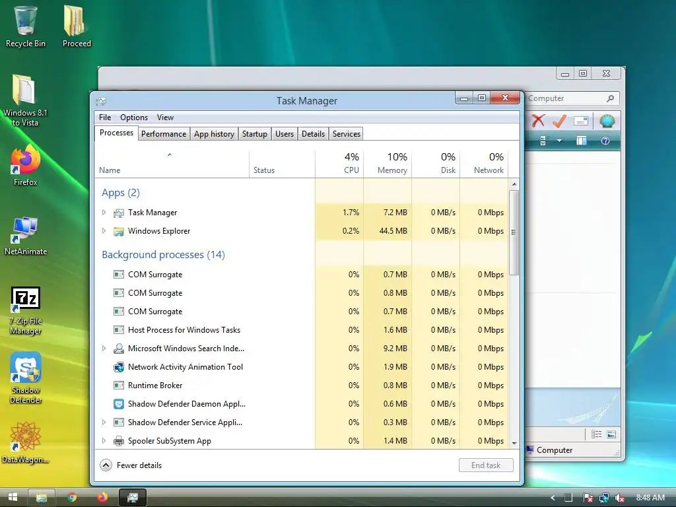
Task: Sort by the Disk column header
Action: coord(436,164)
